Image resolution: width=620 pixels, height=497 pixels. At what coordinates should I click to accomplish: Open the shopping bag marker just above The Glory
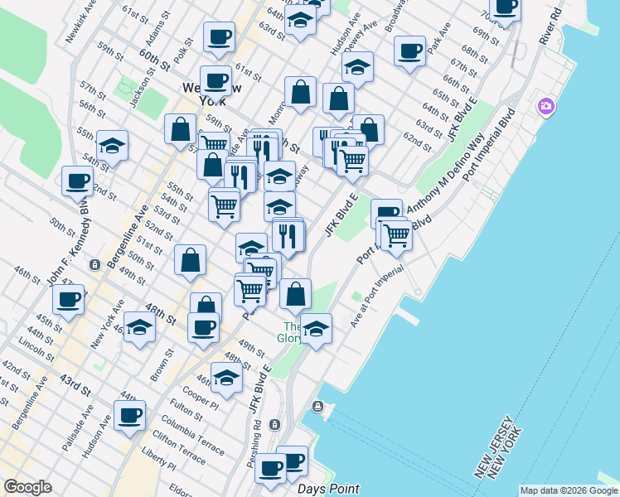click(295, 296)
